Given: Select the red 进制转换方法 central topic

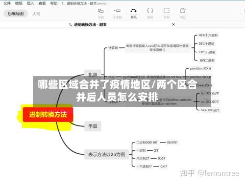Looking at the screenshot, I should pos(48,115).
